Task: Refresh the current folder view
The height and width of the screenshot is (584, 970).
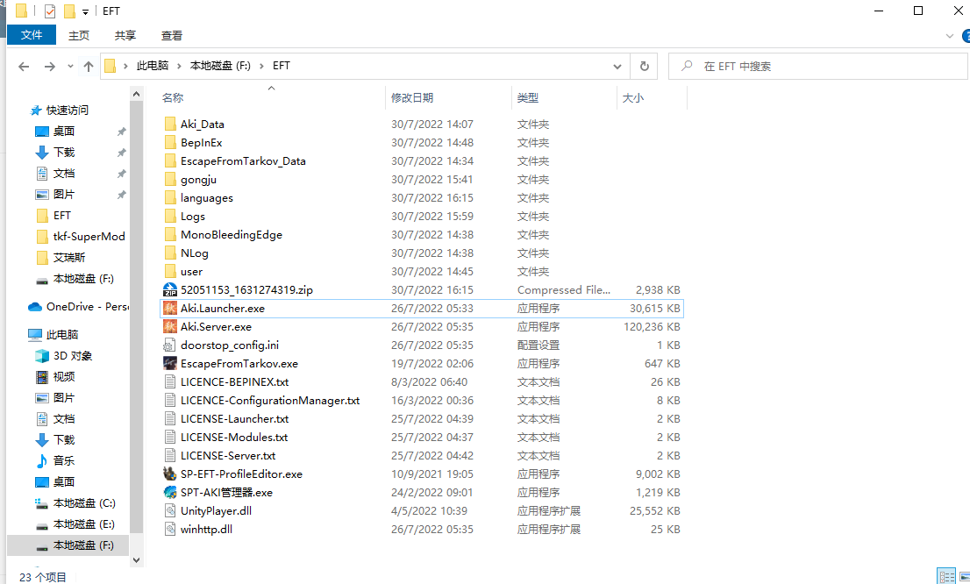Action: [644, 66]
